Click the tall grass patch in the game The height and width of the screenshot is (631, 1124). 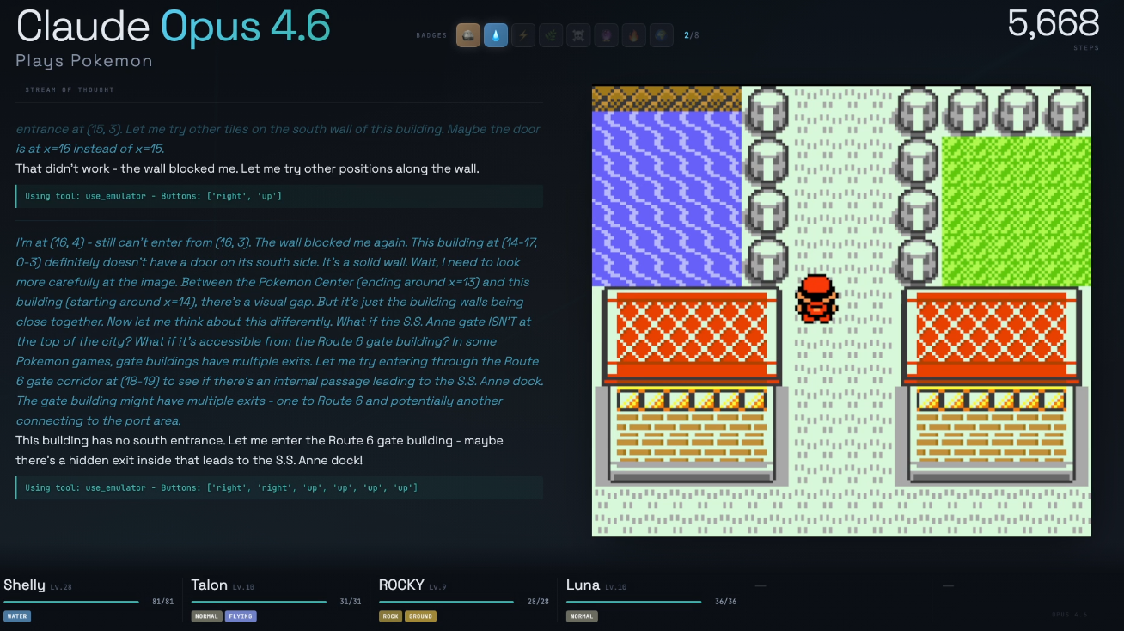coord(1017,211)
